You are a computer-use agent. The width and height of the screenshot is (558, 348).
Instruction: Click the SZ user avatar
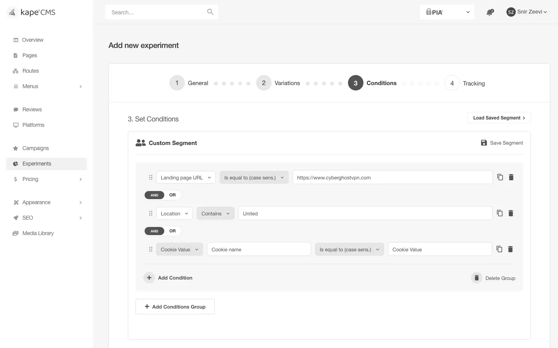(x=511, y=12)
